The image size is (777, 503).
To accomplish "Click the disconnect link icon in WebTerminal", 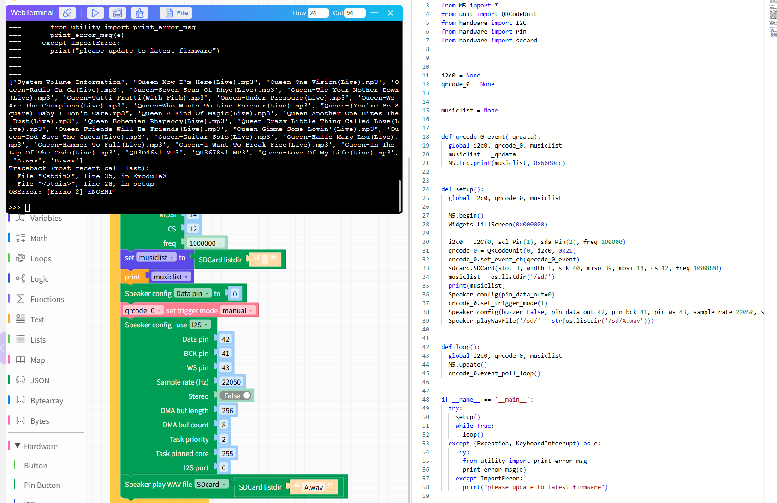I will (x=67, y=13).
